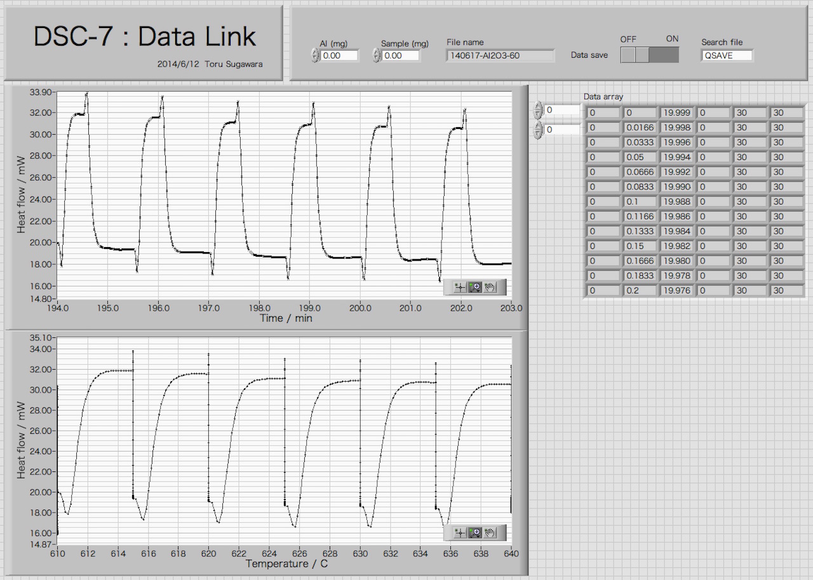Activate zoom tool in Temperature graph palette
The height and width of the screenshot is (580, 813).
474,532
